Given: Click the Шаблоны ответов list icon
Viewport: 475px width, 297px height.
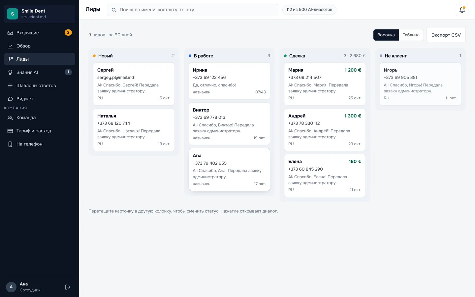Looking at the screenshot, I should [x=10, y=85].
